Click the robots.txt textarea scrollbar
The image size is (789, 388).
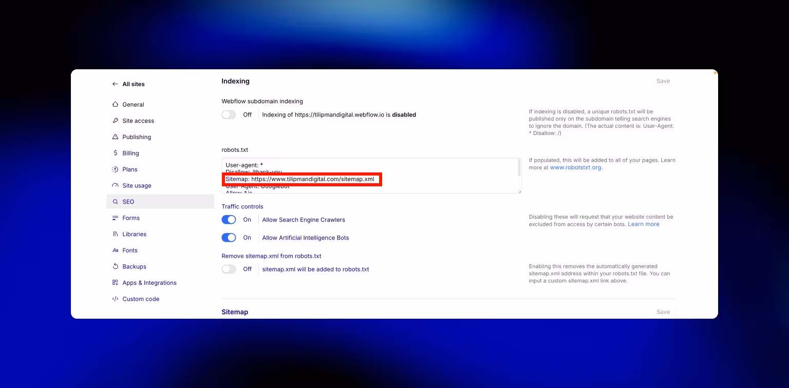(519, 167)
